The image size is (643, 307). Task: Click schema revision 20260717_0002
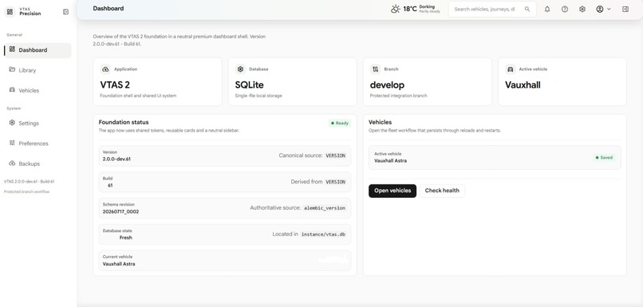point(120,211)
